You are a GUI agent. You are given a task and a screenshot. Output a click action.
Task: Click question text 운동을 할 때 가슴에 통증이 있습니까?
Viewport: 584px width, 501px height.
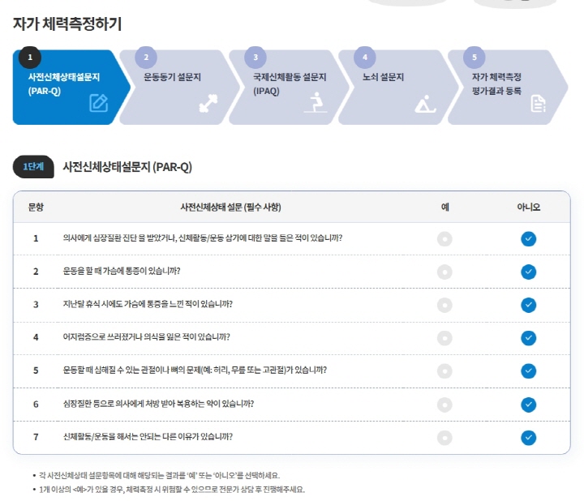[122, 271]
